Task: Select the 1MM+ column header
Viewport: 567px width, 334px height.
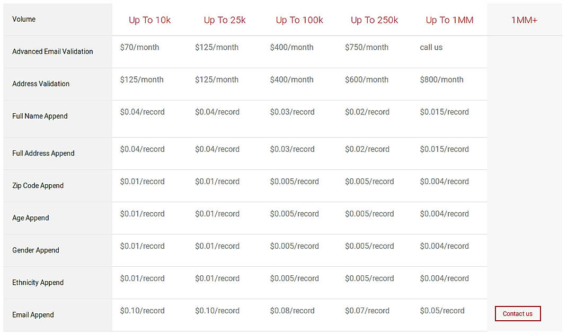Action: coord(524,20)
